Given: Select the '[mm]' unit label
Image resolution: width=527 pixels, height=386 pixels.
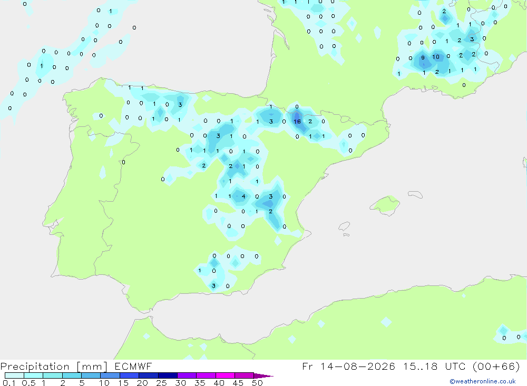Looking at the screenshot, I should [x=92, y=367].
